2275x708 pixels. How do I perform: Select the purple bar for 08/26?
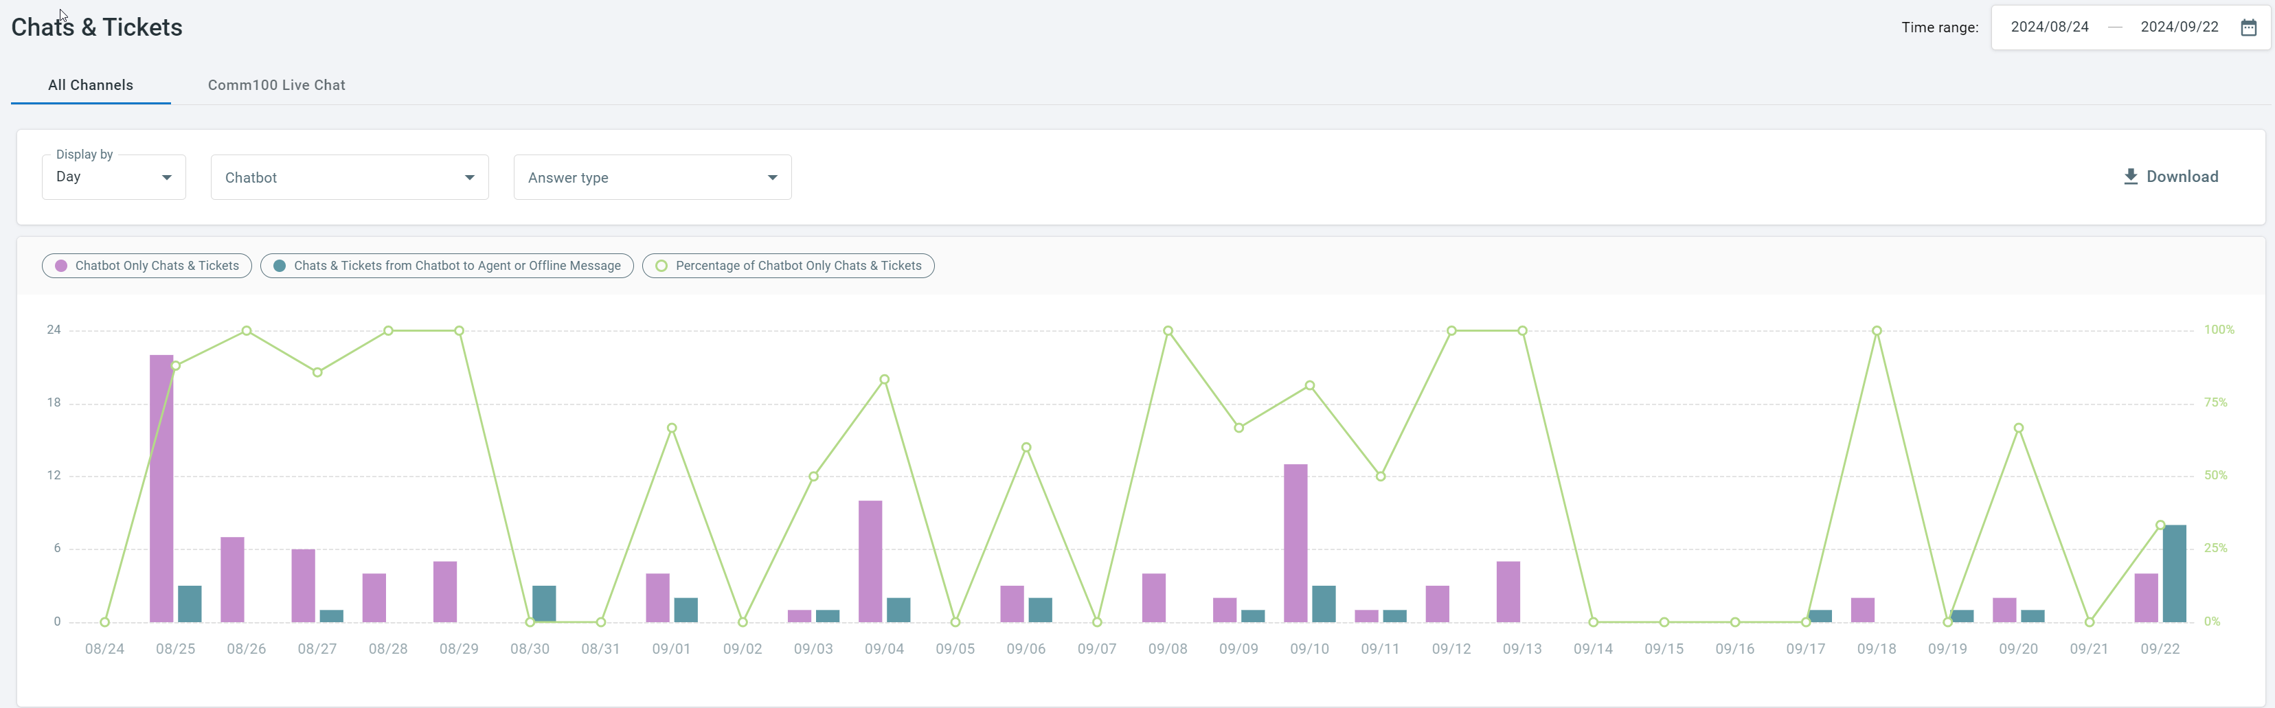coord(232,579)
